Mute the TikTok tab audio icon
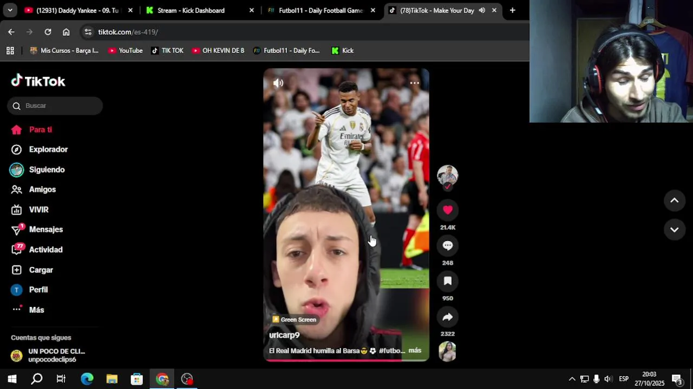This screenshot has width=693, height=389. point(482,10)
